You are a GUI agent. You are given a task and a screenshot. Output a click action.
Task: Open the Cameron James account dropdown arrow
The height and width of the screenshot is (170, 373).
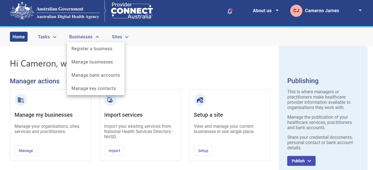[360, 11]
